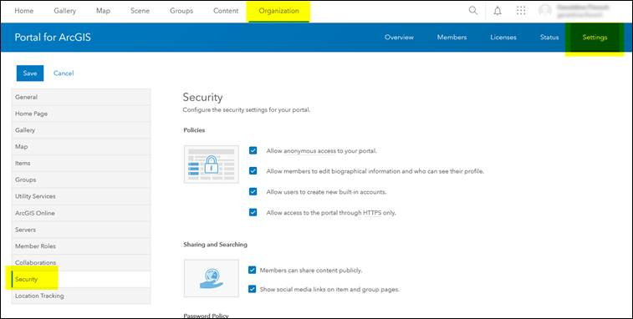Open the Members page
633x319 pixels.
pyautogui.click(x=452, y=37)
